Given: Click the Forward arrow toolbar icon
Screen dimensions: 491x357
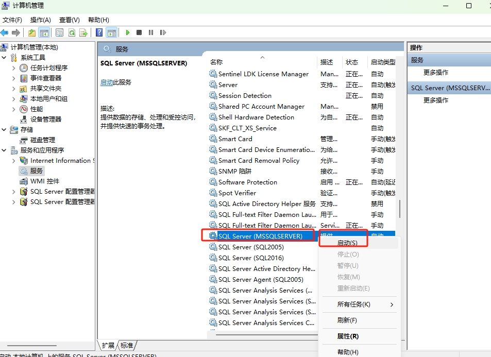Looking at the screenshot, I should pyautogui.click(x=16, y=32).
